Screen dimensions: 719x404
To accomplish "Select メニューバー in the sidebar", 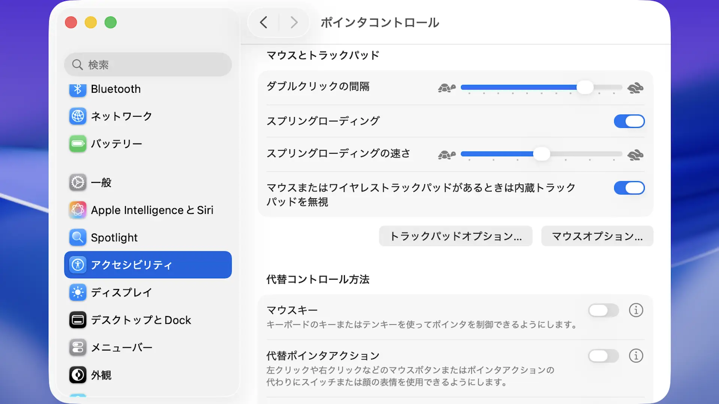I will coord(122,348).
